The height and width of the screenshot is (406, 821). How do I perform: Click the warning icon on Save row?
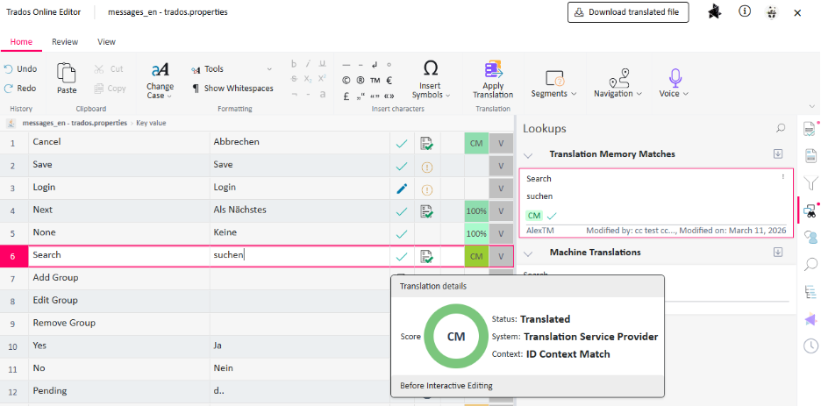coord(427,167)
